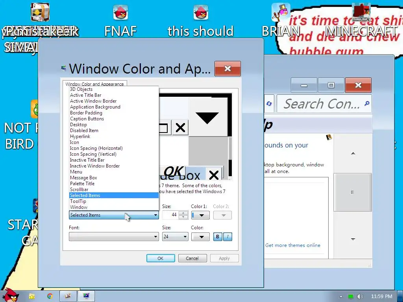Select Disabled Item entry
This screenshot has height=302, width=403.
pyautogui.click(x=114, y=131)
